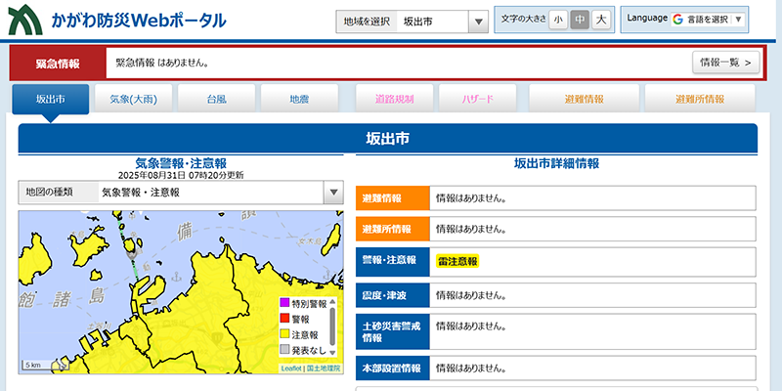Viewport: 782px width, 391px height.
Task: Click the 坂出市詳細情報 heading
Action: [556, 163]
